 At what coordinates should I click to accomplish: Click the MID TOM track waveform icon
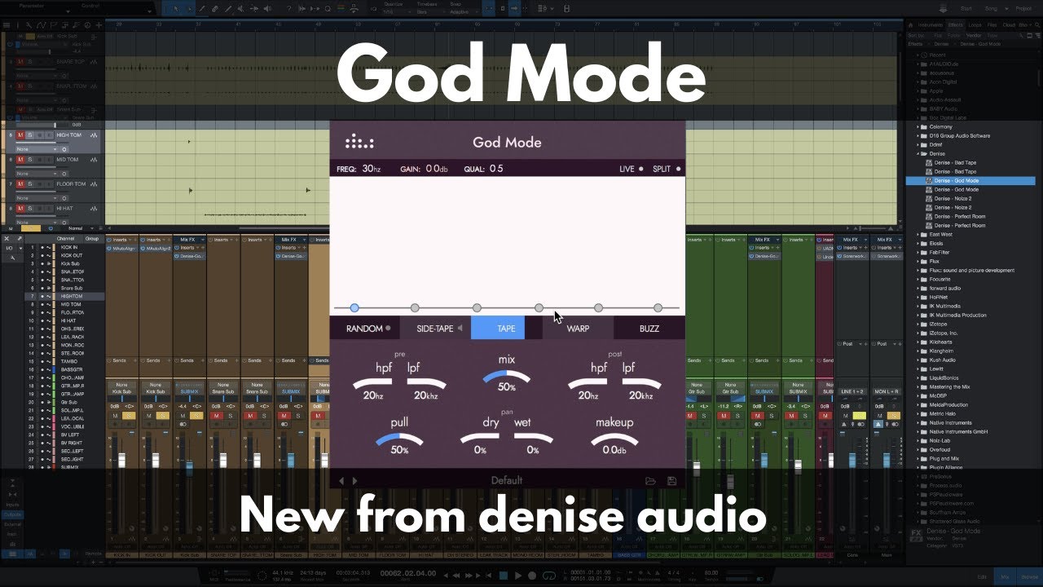pos(95,160)
